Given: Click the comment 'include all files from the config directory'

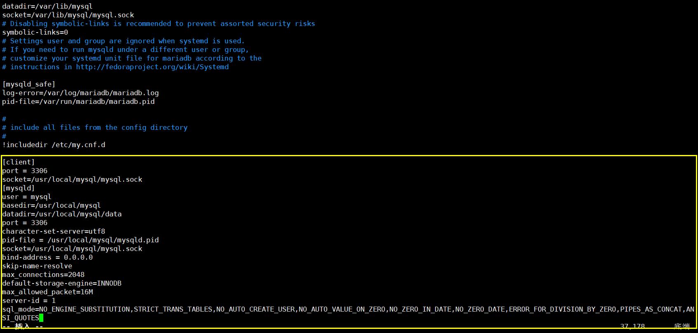Looking at the screenshot, I should [95, 127].
